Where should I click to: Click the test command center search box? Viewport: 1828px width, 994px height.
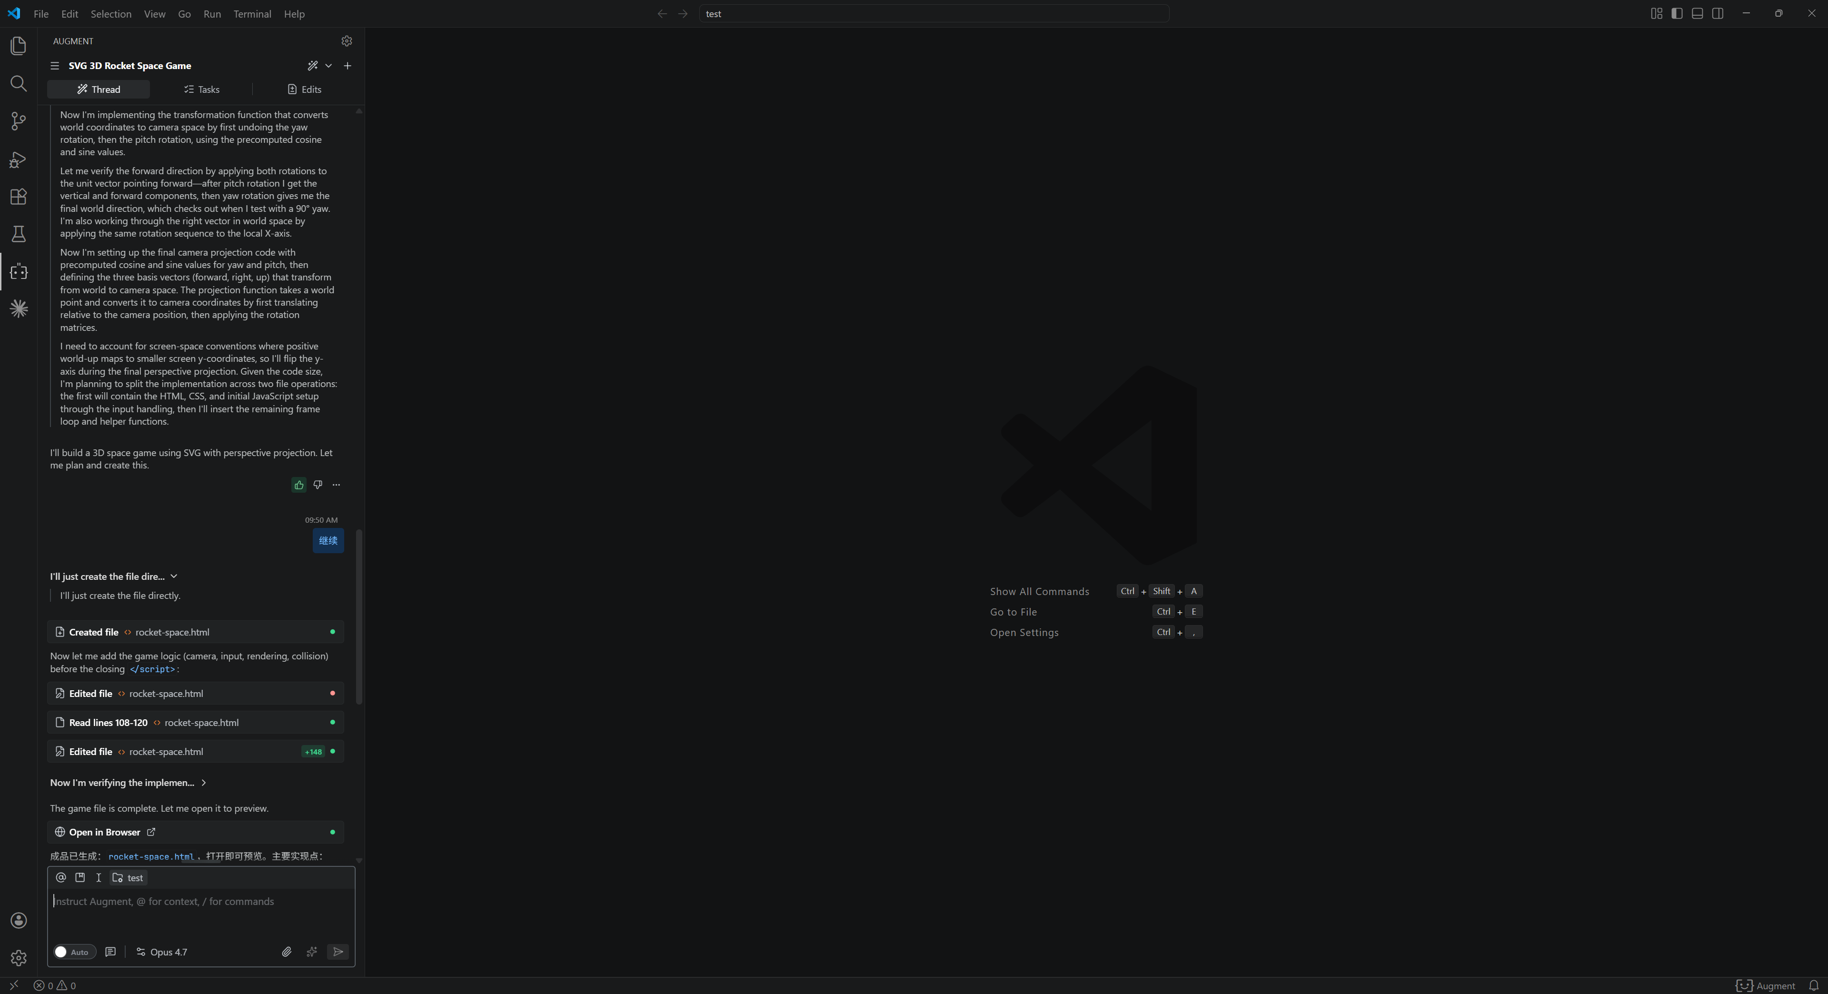pyautogui.click(x=934, y=13)
